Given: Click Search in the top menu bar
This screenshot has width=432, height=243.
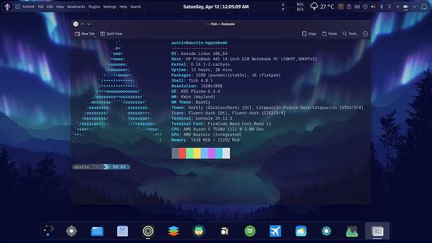Looking at the screenshot, I should point(136,7).
